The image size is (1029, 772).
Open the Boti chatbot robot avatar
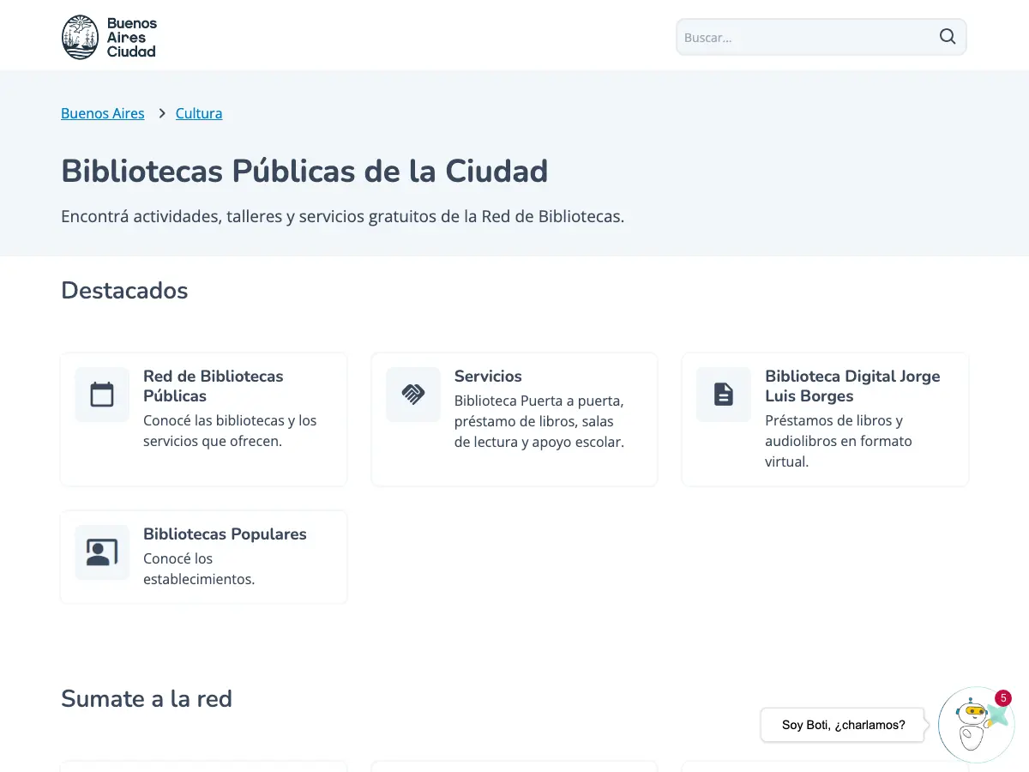pos(976,726)
